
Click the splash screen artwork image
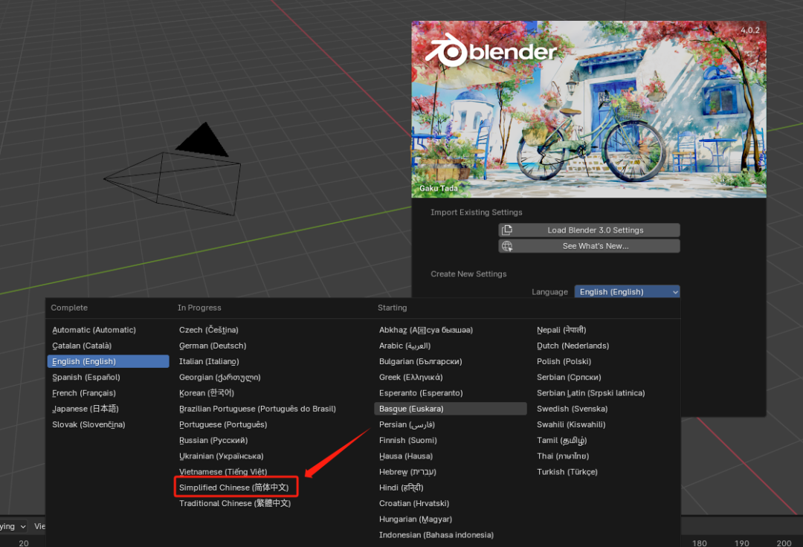point(589,109)
